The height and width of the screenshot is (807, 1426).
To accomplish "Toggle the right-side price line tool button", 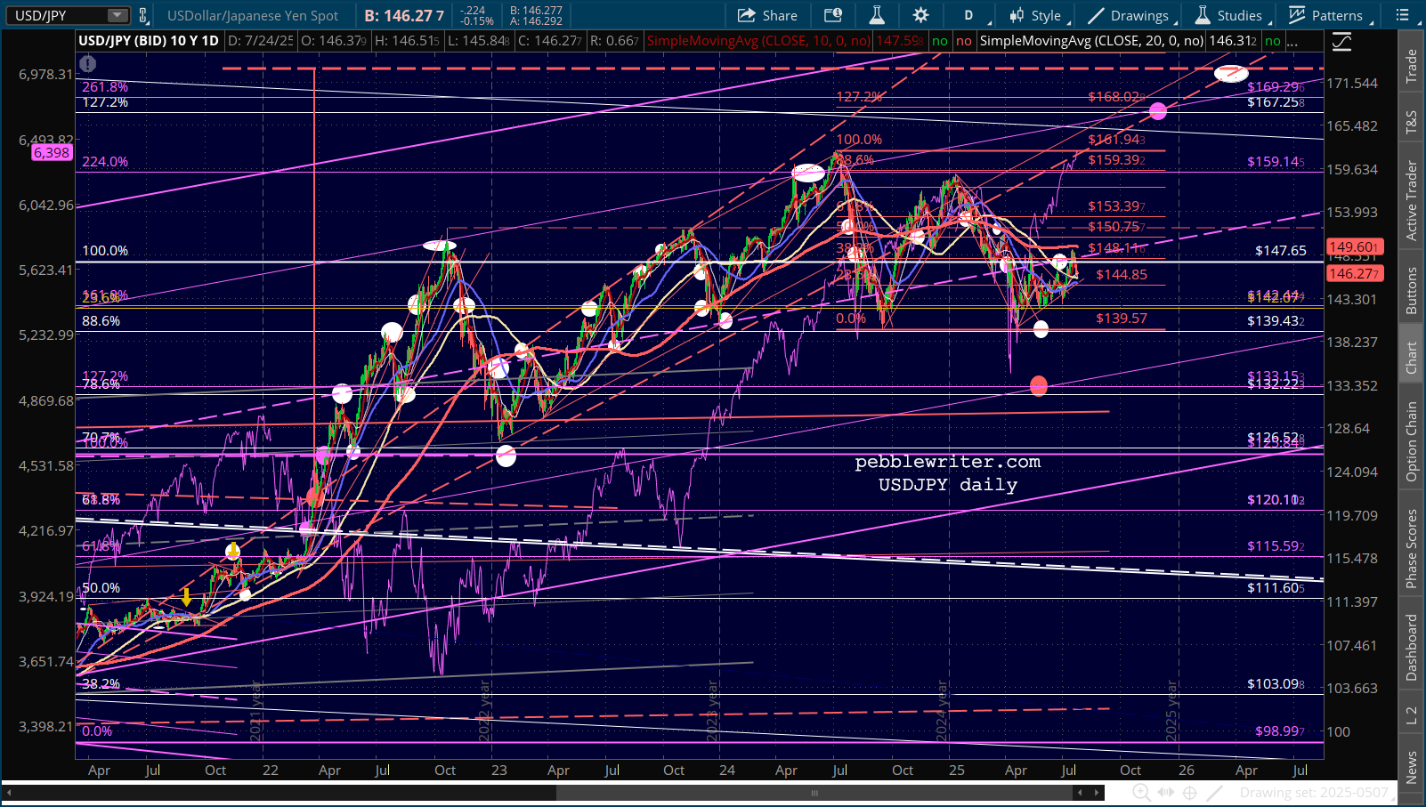I will [1341, 42].
